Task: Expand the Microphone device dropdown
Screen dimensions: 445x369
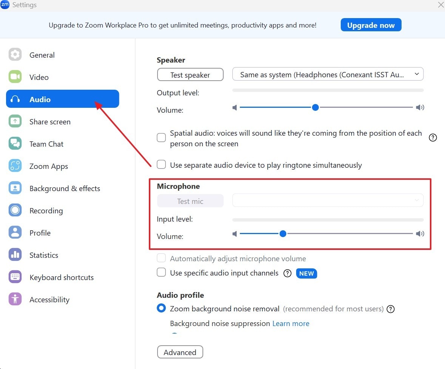Action: point(328,200)
